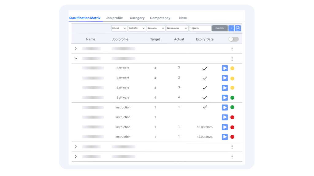The height and width of the screenshot is (176, 314).
Task: Toggle the switch in the table header
Action: pyautogui.click(x=233, y=39)
